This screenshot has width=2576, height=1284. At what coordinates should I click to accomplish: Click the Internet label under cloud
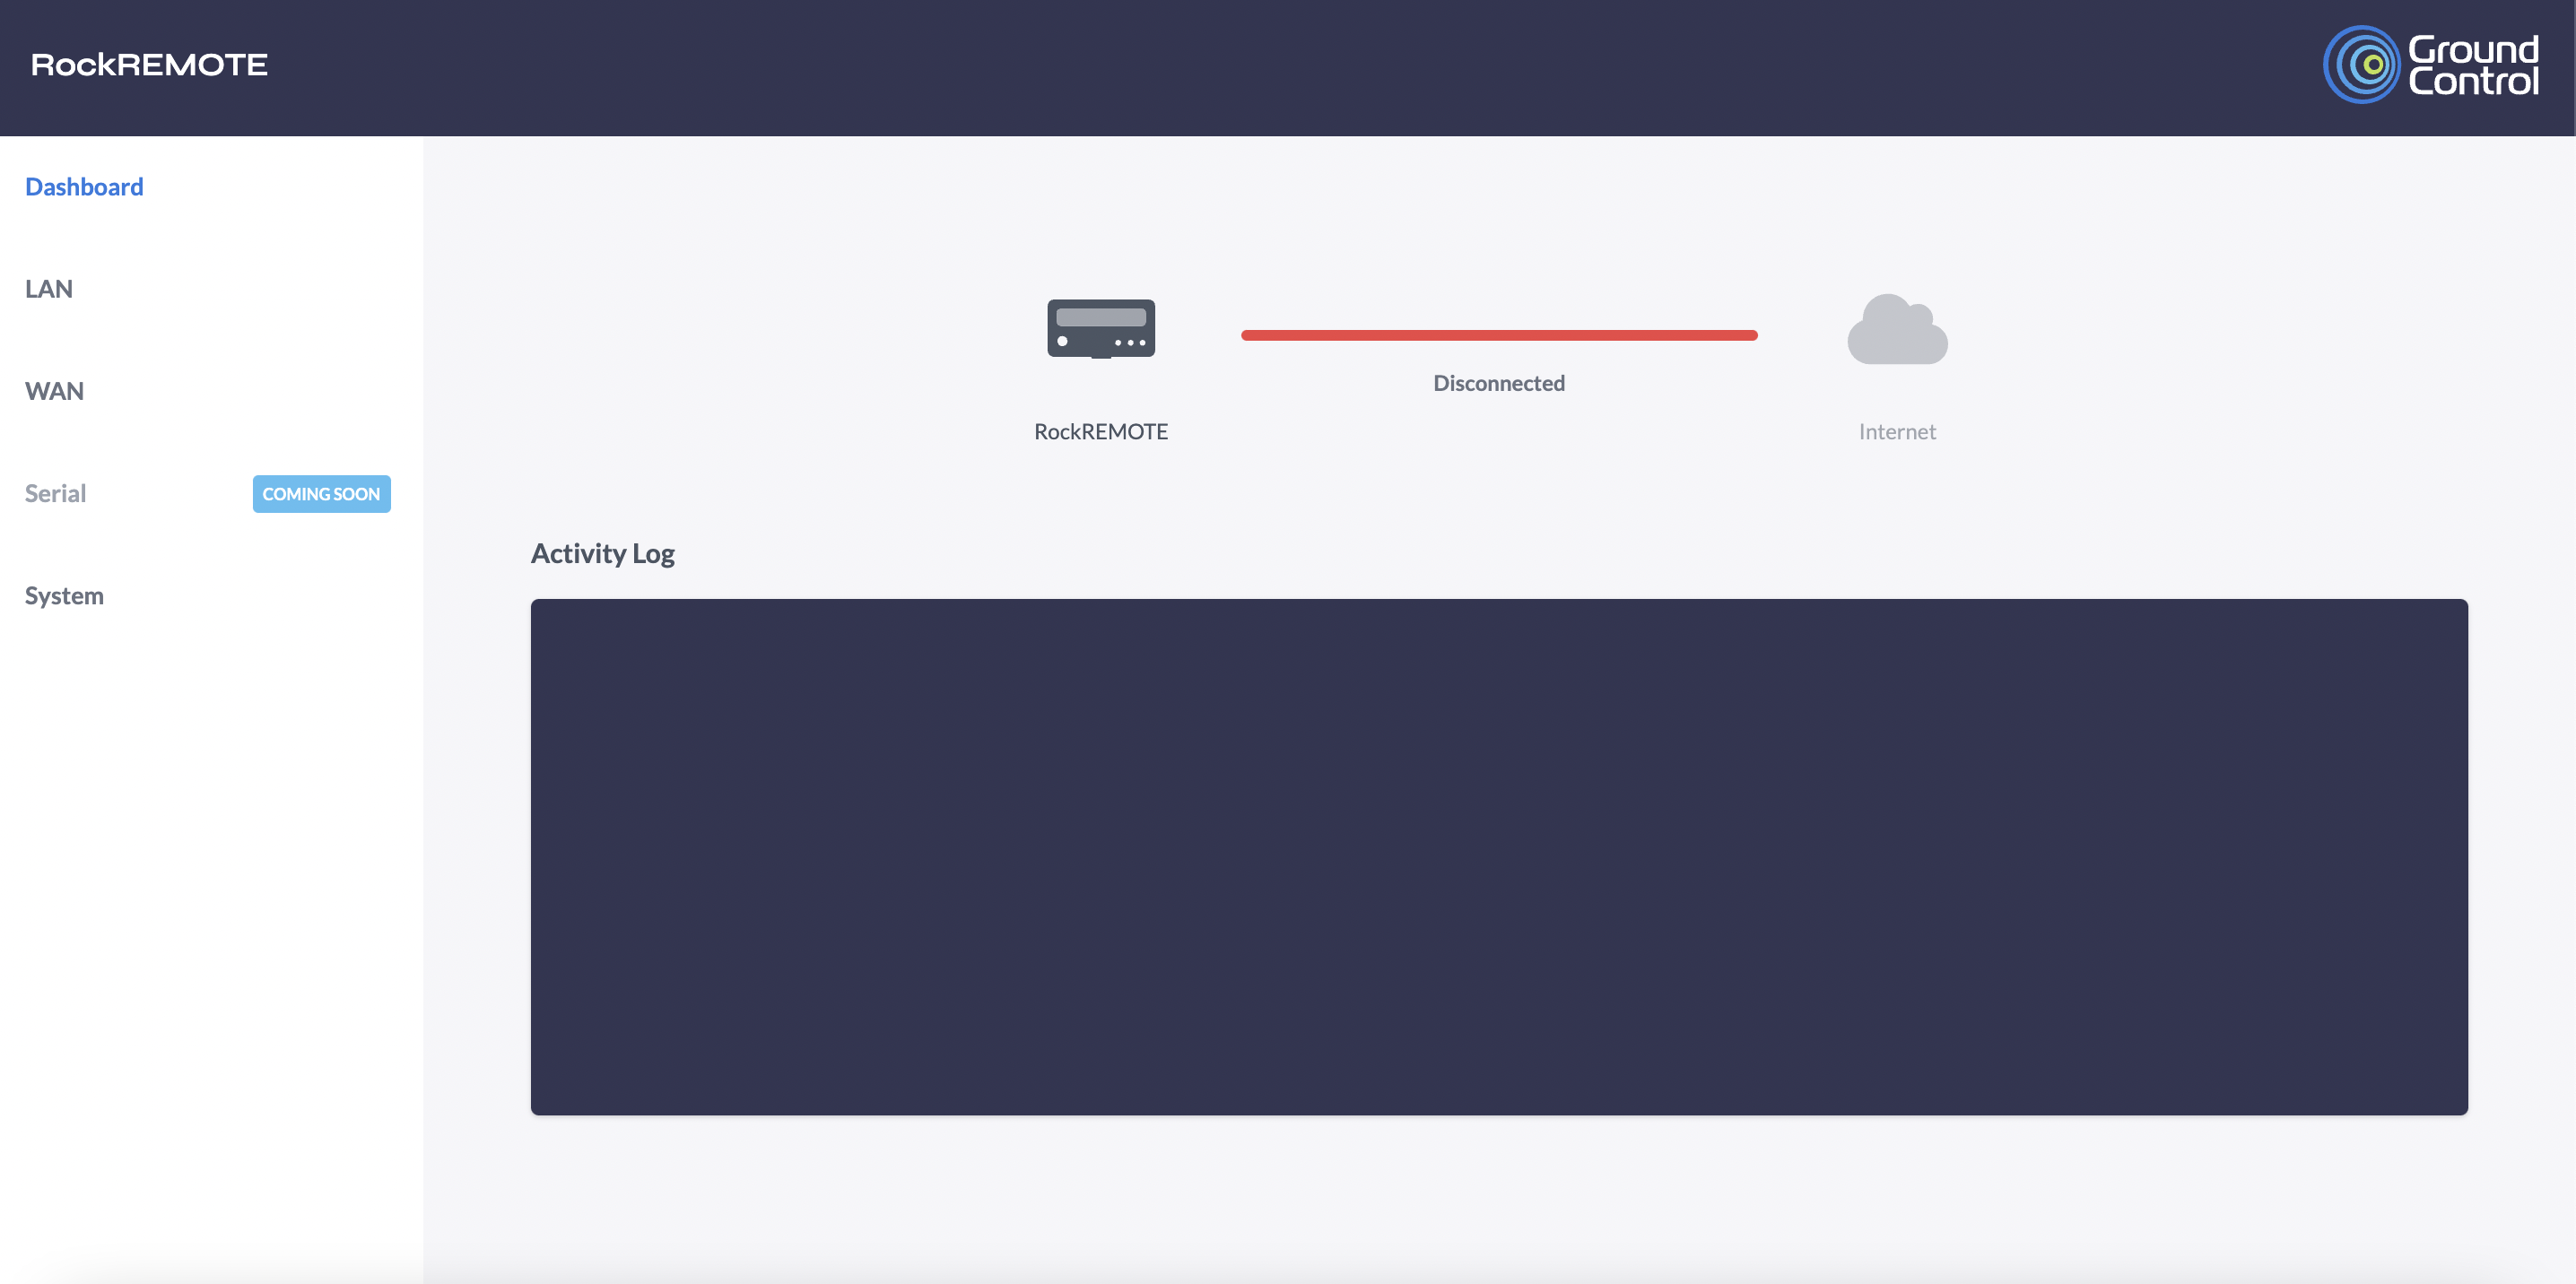1897,432
